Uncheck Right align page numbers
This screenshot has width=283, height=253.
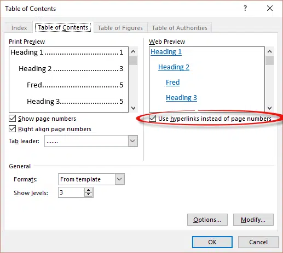point(13,129)
